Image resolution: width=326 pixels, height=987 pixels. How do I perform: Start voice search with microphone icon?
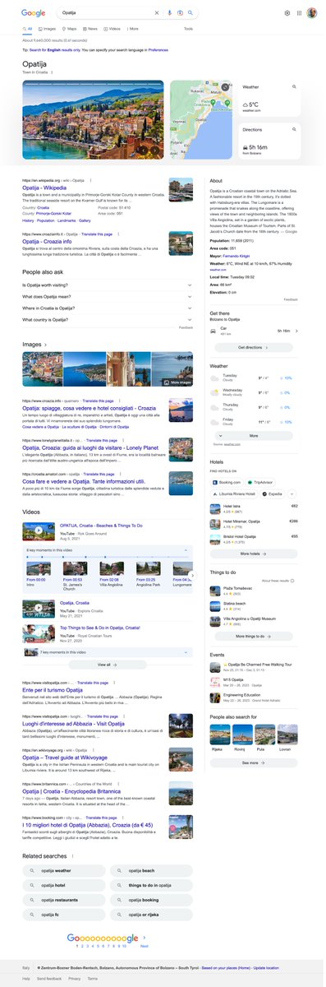(x=170, y=13)
